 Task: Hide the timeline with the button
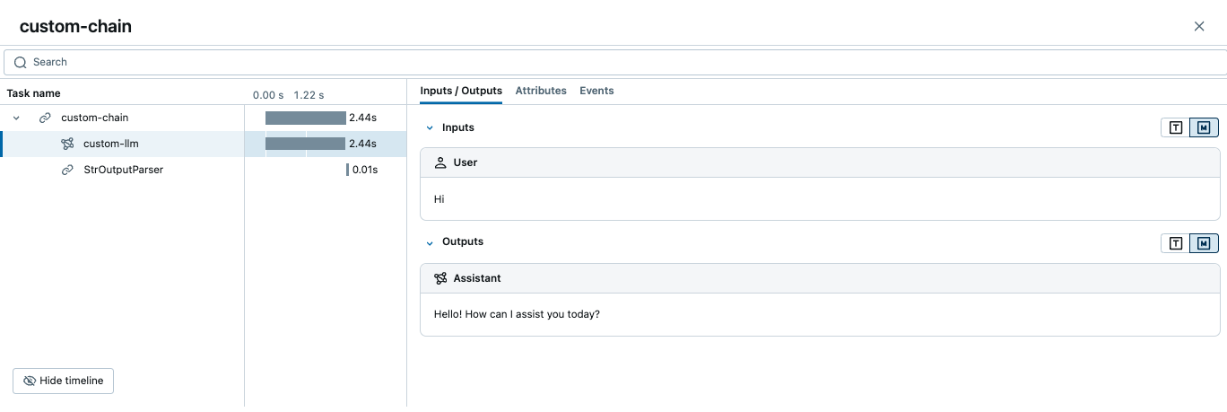pyautogui.click(x=64, y=381)
